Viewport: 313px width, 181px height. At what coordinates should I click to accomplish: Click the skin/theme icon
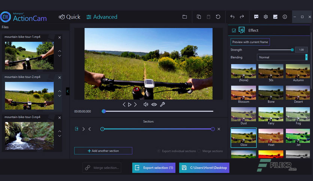[275, 17]
